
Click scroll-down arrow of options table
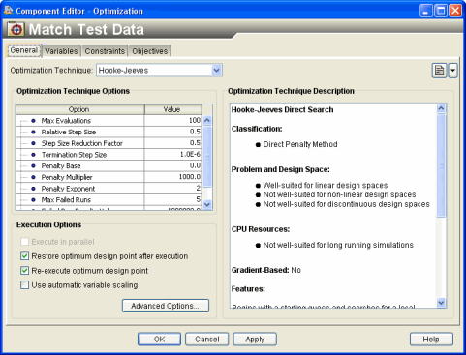[x=207, y=204]
